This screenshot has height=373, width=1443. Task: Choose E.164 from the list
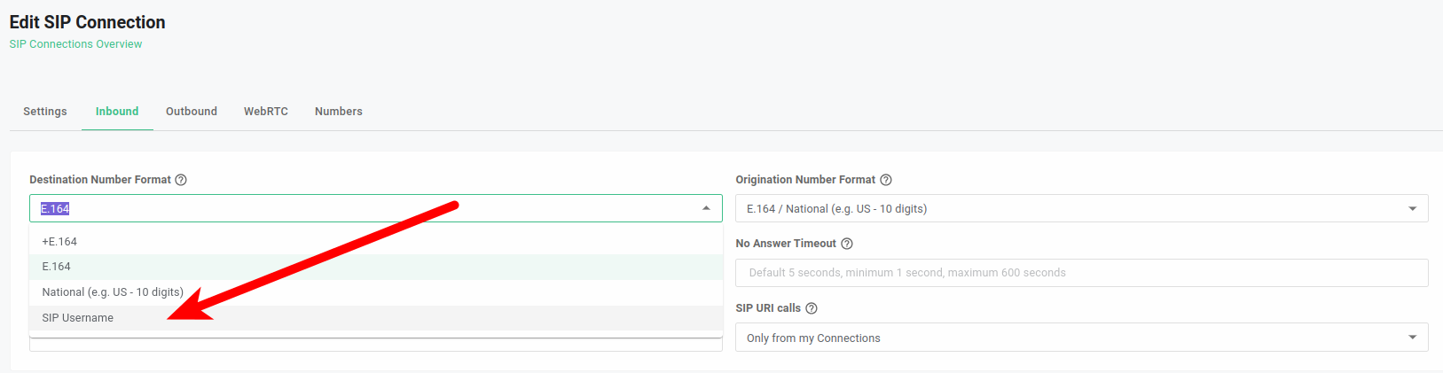[x=376, y=267]
